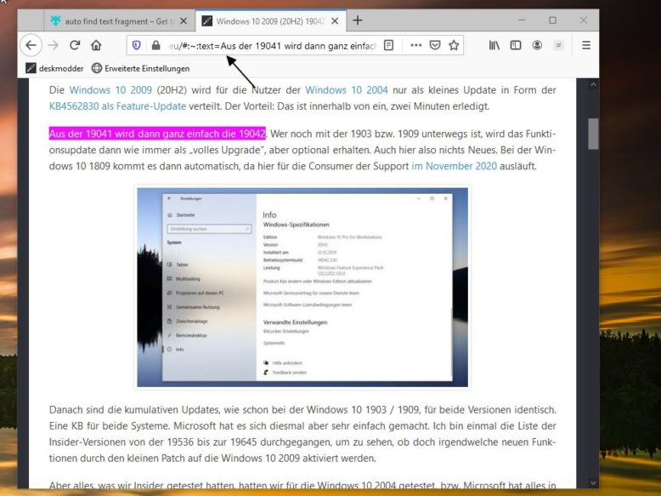
Task: Maximize the Firefox window
Action: coord(552,20)
